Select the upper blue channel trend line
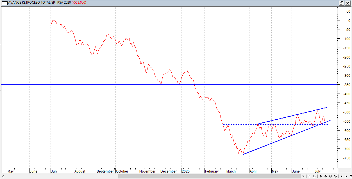Screen dimensions: 352x179 [x=292, y=116]
